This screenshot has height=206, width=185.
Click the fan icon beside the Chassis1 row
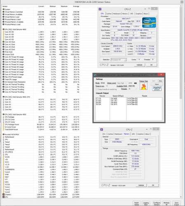[4, 194]
